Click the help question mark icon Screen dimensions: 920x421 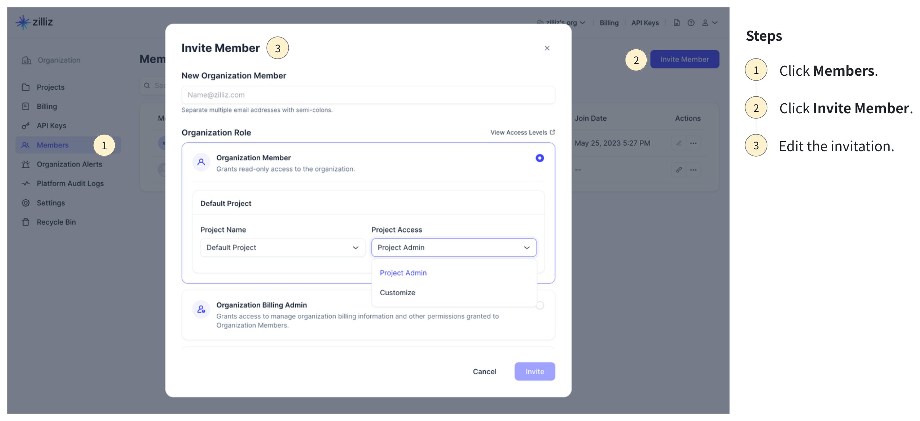pyautogui.click(x=691, y=23)
